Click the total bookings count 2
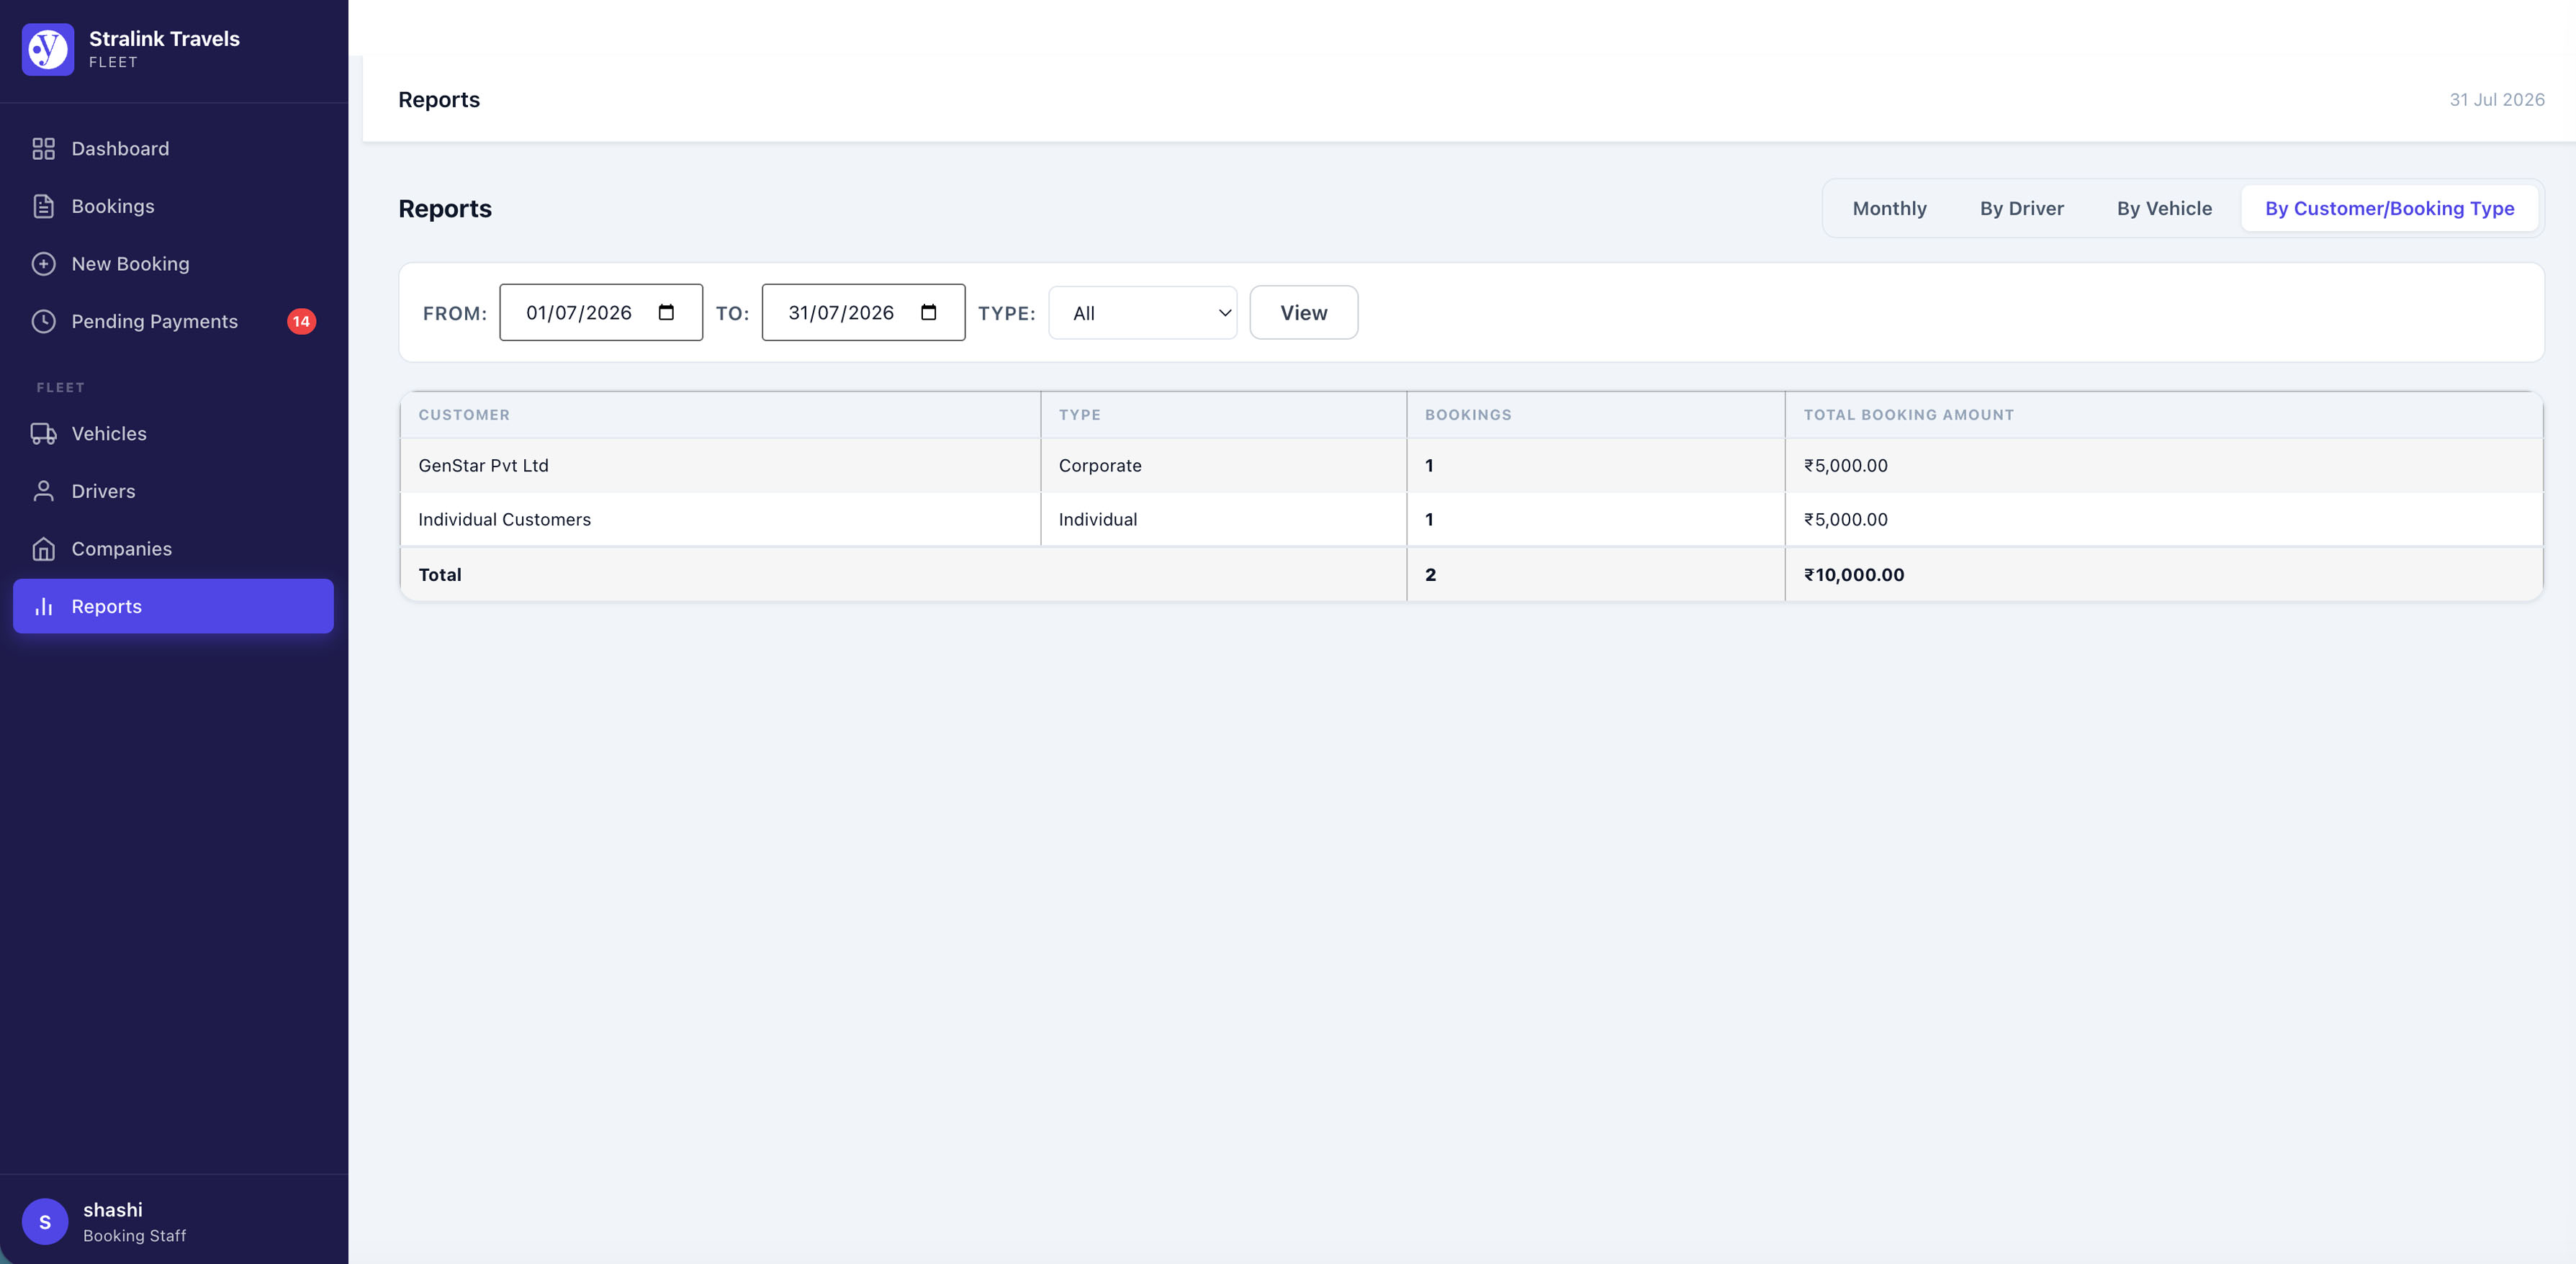Viewport: 2576px width, 1264px height. point(1431,575)
